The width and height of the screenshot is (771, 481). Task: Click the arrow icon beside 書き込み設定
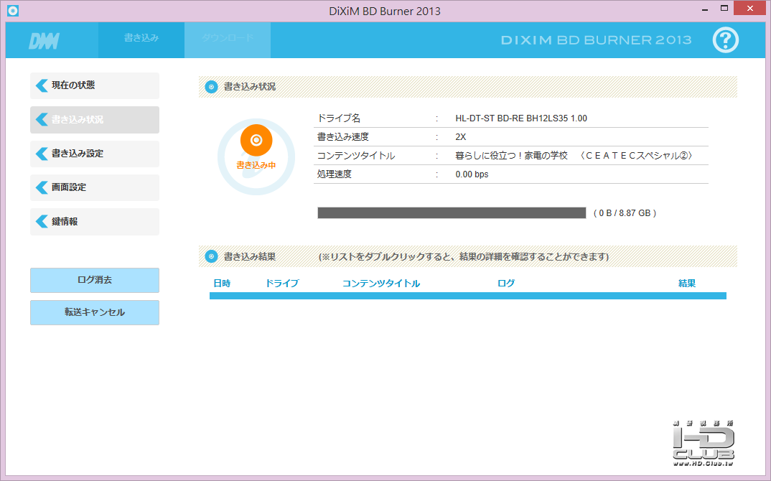pyautogui.click(x=42, y=154)
